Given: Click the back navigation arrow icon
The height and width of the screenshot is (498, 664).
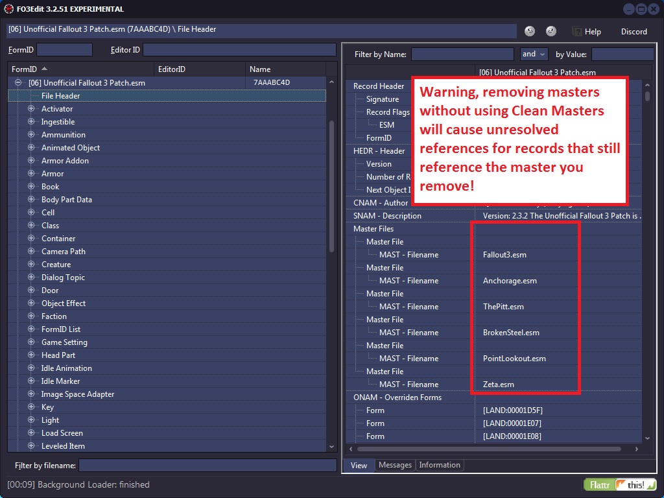Looking at the screenshot, I should [530, 31].
